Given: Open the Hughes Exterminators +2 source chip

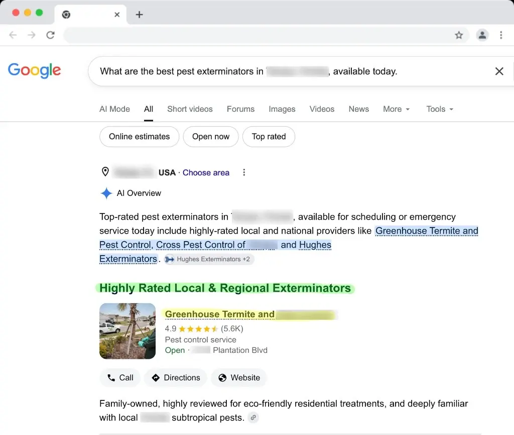Looking at the screenshot, I should [209, 259].
